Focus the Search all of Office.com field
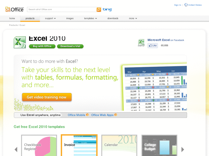Screen dimensions: 209x156 [62, 9]
